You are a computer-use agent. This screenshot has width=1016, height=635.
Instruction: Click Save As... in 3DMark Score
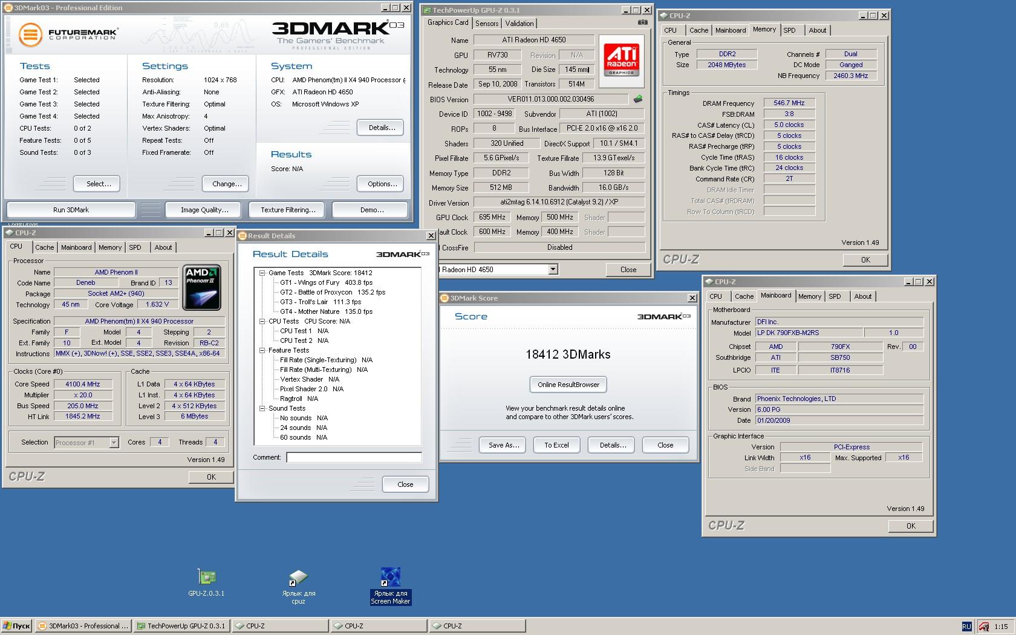(x=503, y=445)
